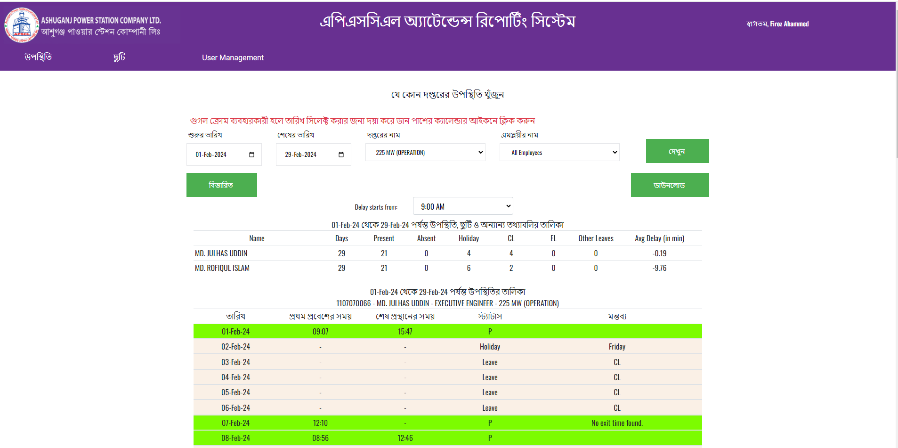Click the বিস্তারিত button

pyautogui.click(x=221, y=185)
